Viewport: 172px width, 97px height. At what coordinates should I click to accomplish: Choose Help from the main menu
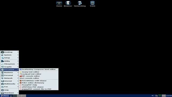10,90
